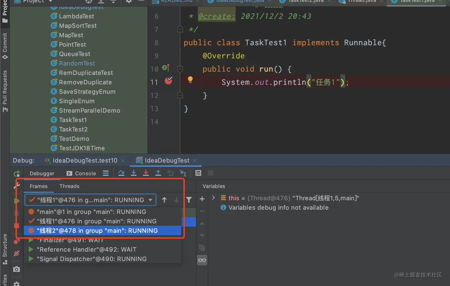Open the Frames tab

(38, 186)
